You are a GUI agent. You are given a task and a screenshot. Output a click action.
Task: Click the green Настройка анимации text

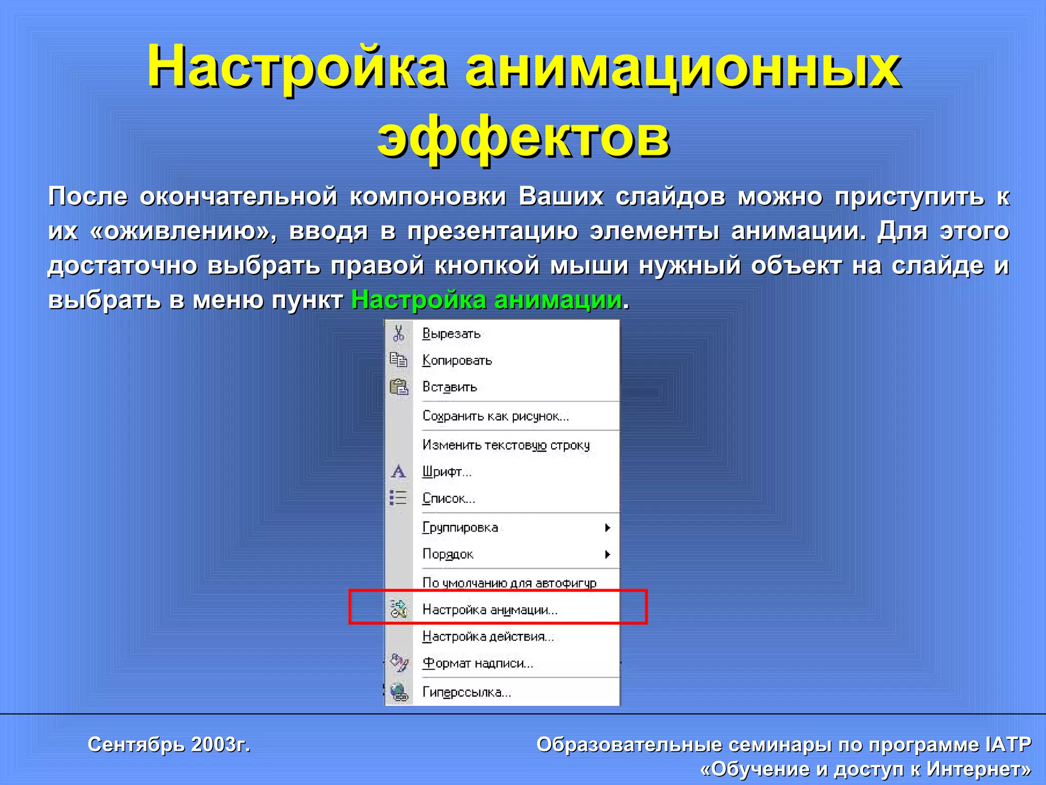[x=487, y=299]
